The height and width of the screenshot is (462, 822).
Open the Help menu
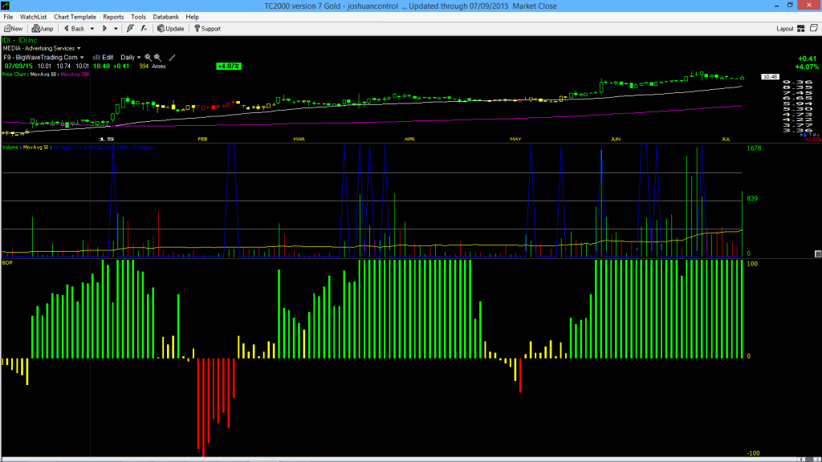click(193, 17)
